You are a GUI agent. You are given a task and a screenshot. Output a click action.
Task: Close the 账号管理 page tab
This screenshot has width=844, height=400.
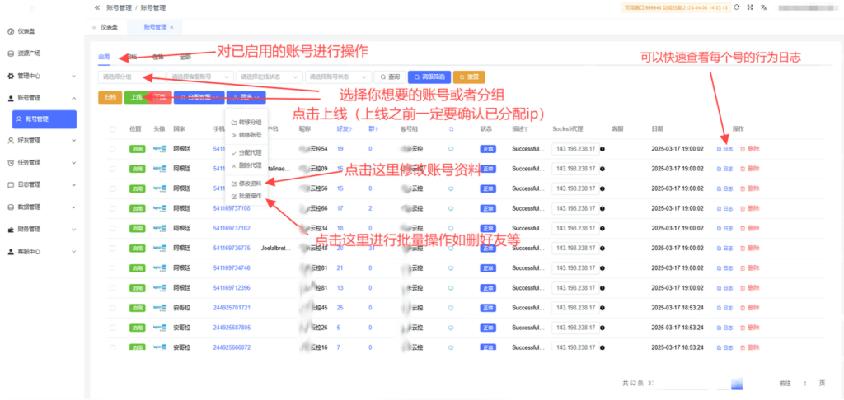click(171, 27)
